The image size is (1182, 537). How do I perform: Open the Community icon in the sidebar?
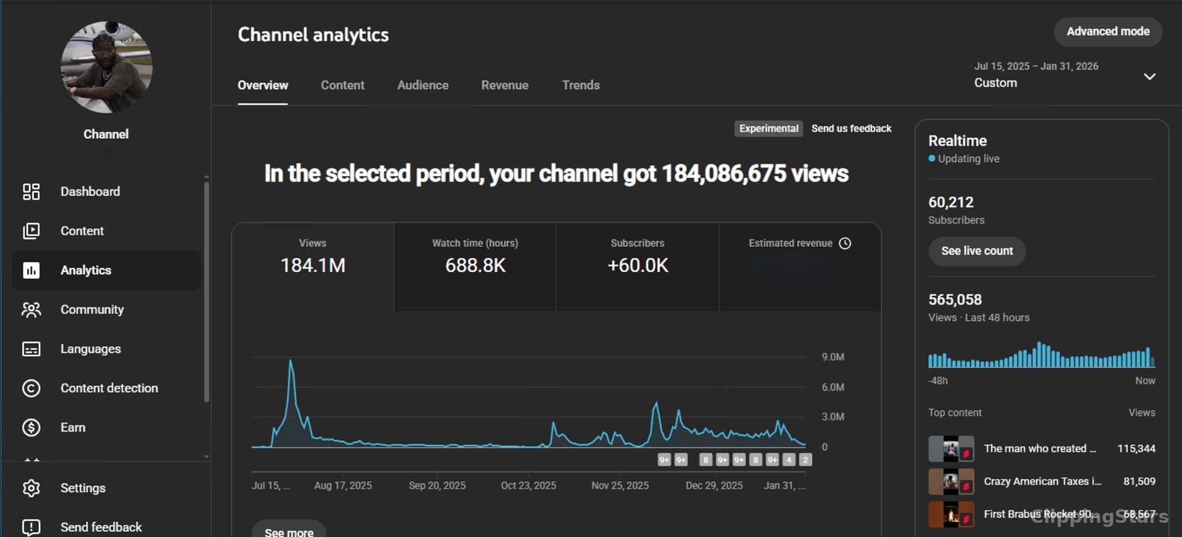coord(31,309)
